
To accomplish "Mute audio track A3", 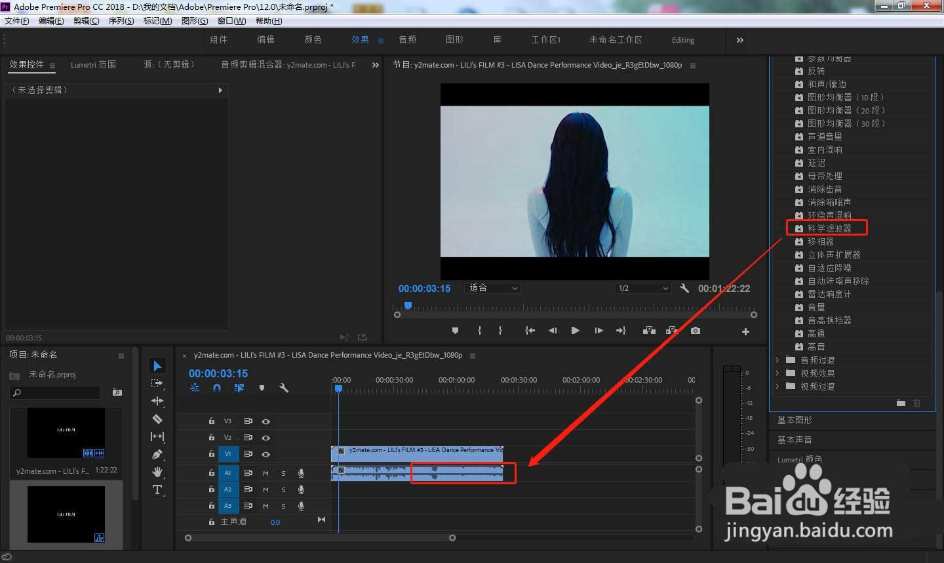I will pos(265,506).
